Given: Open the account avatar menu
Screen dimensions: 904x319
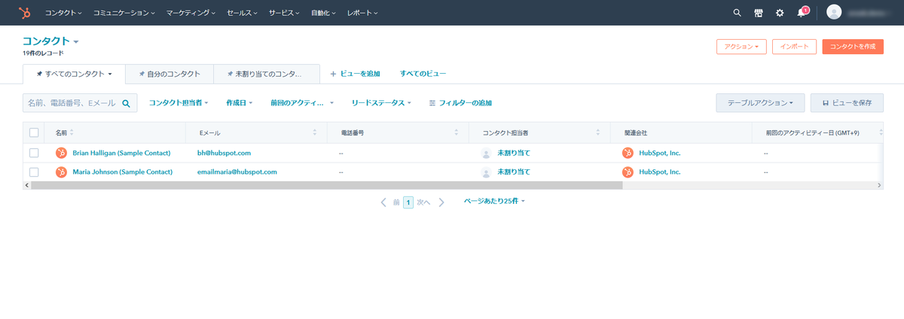Looking at the screenshot, I should pyautogui.click(x=833, y=13).
